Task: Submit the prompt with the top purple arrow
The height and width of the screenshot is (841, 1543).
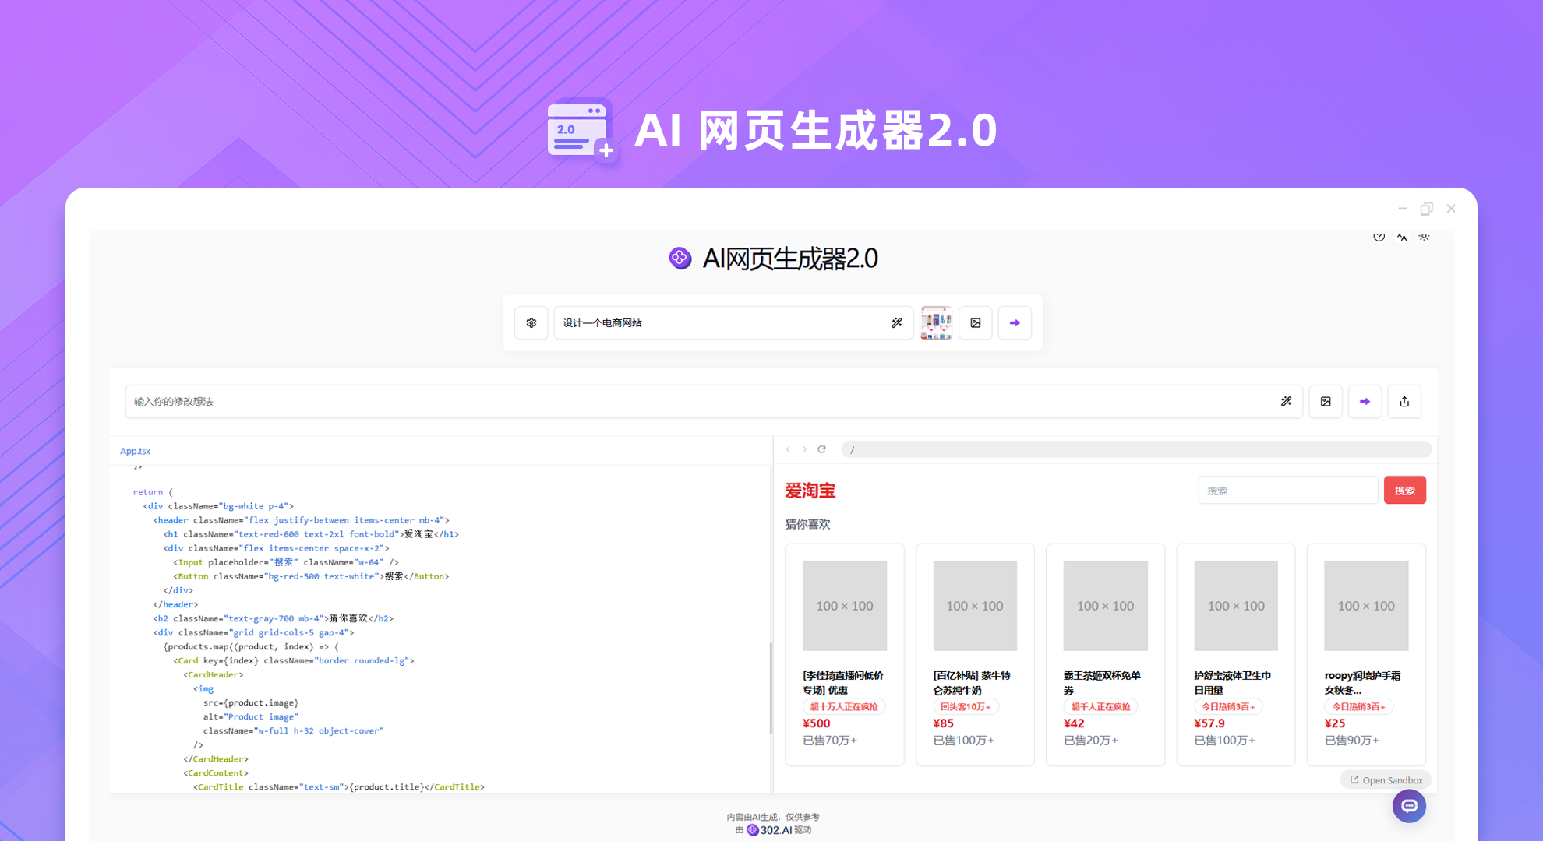Action: [1015, 323]
